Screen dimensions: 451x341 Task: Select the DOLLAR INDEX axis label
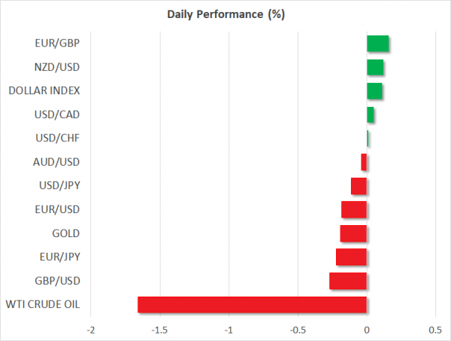point(44,91)
